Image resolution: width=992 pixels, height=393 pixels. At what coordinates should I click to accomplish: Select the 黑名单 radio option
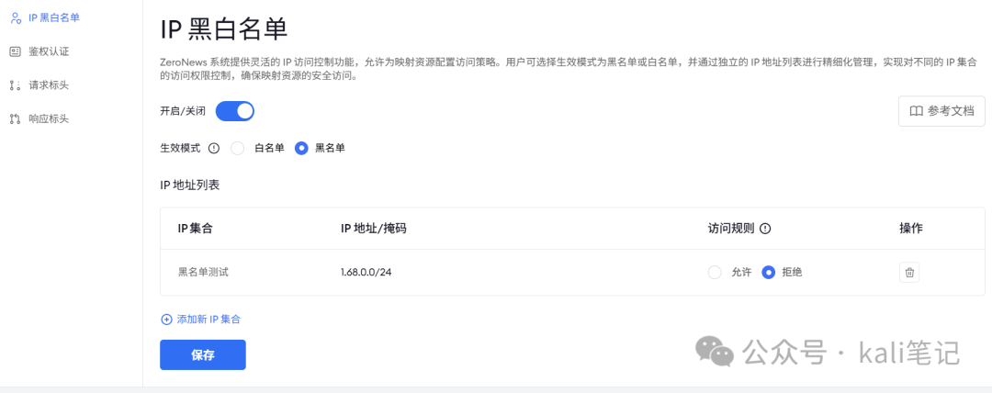(301, 148)
